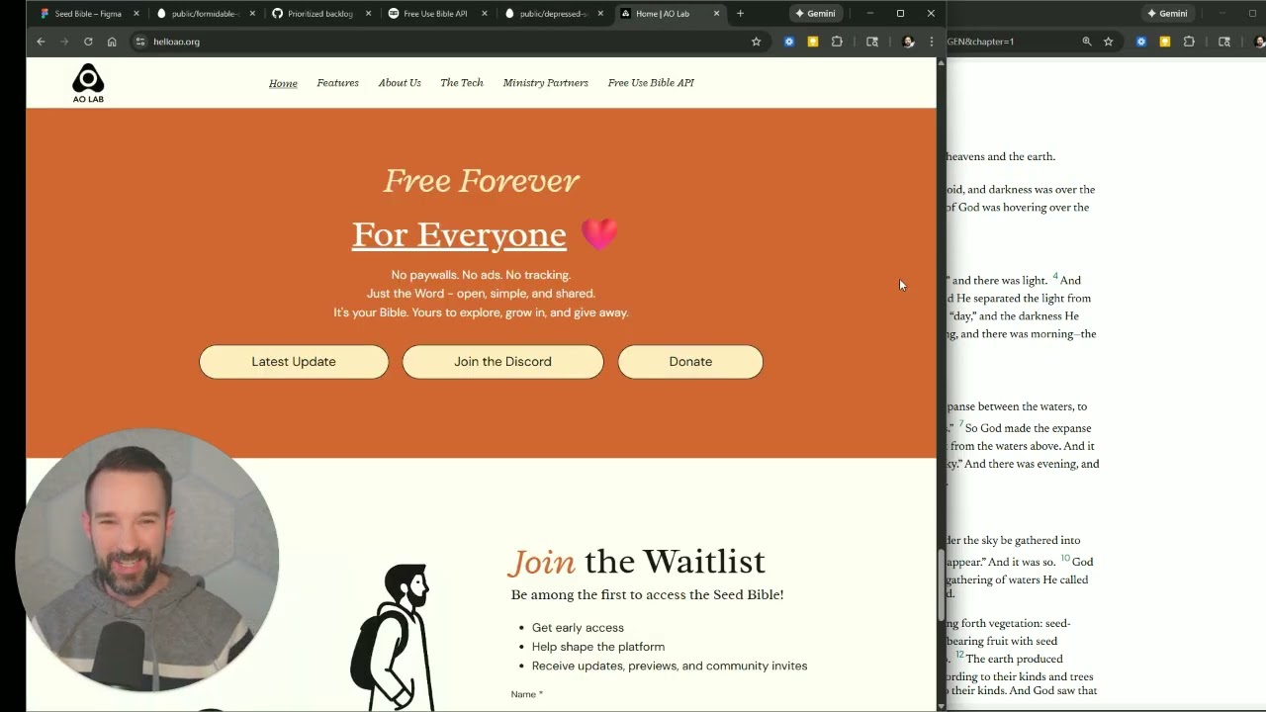Open Chrome's three-dot menu in front window

click(932, 42)
